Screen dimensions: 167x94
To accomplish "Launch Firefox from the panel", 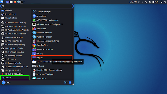I will 15,2.
